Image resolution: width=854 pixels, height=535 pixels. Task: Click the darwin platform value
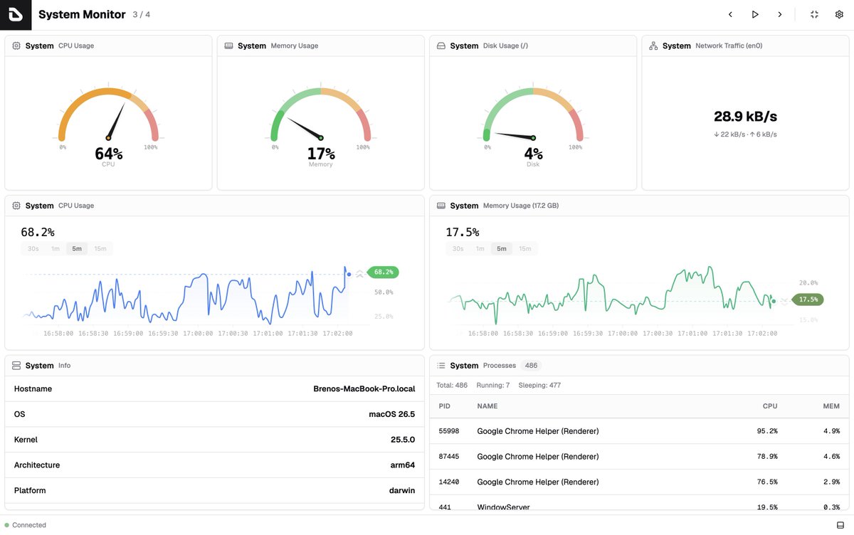point(401,491)
